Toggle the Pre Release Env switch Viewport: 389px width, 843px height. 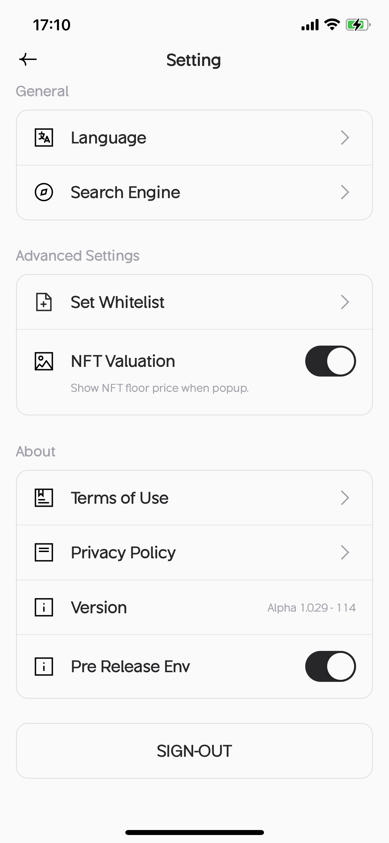330,667
